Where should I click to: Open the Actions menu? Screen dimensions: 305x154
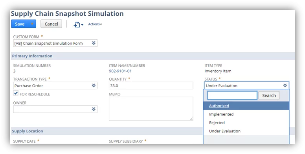click(95, 24)
